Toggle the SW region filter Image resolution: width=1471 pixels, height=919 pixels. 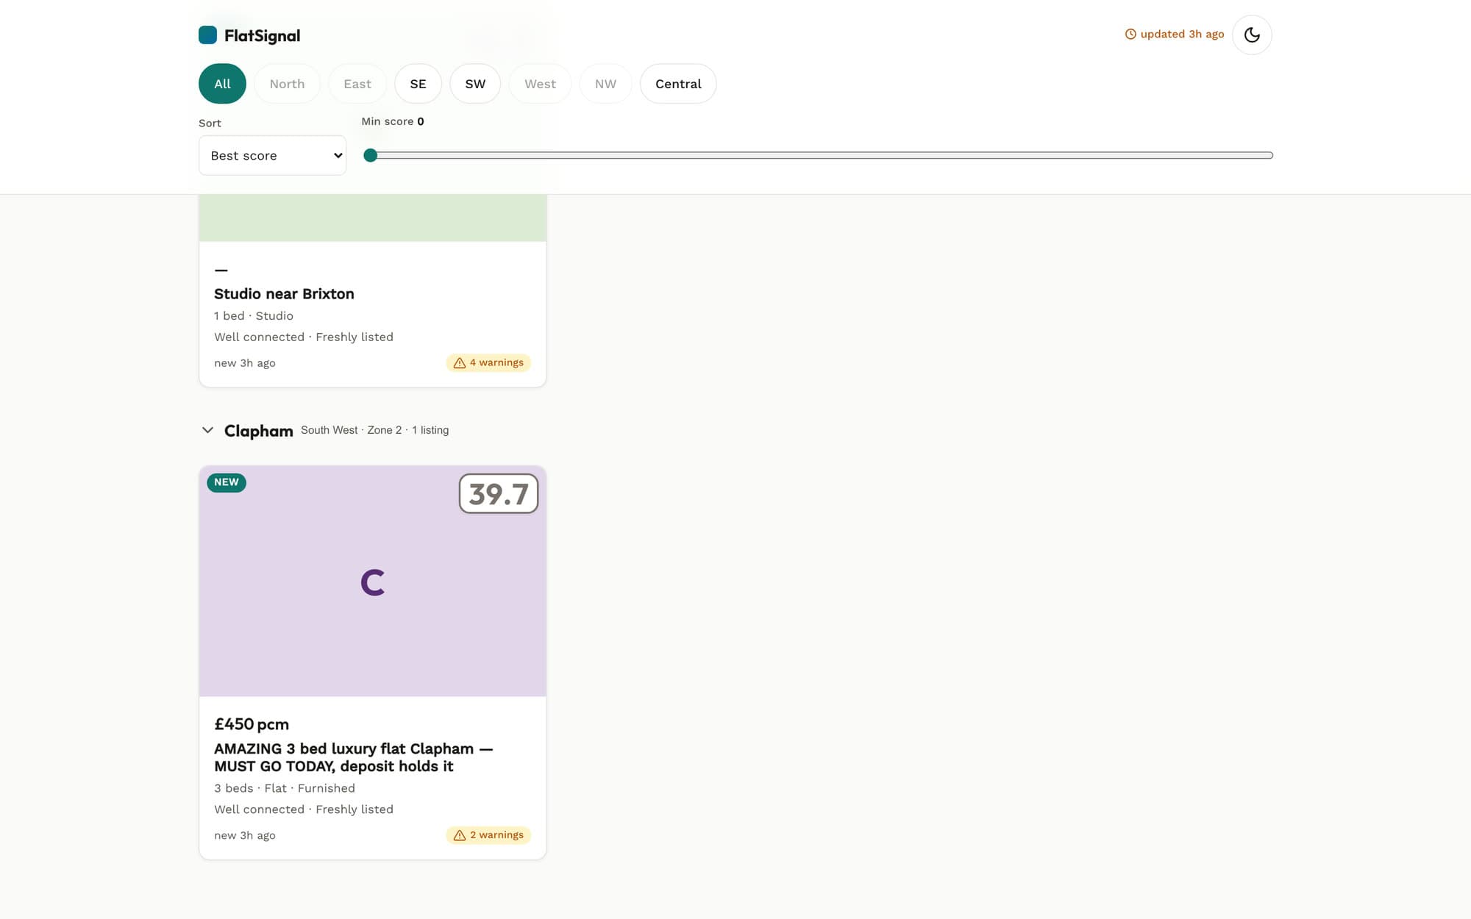point(475,84)
